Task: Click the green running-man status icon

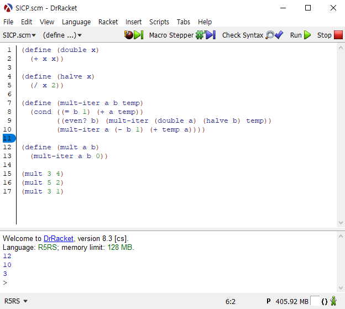Action: click(333, 301)
